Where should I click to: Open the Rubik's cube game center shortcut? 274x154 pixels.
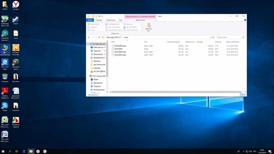coord(16,64)
